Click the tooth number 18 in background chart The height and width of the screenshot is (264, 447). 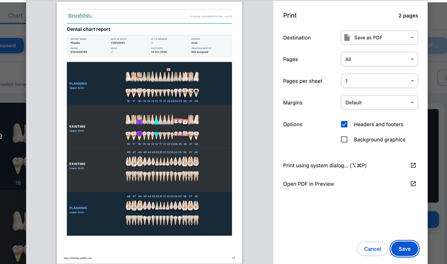pyautogui.click(x=18, y=183)
